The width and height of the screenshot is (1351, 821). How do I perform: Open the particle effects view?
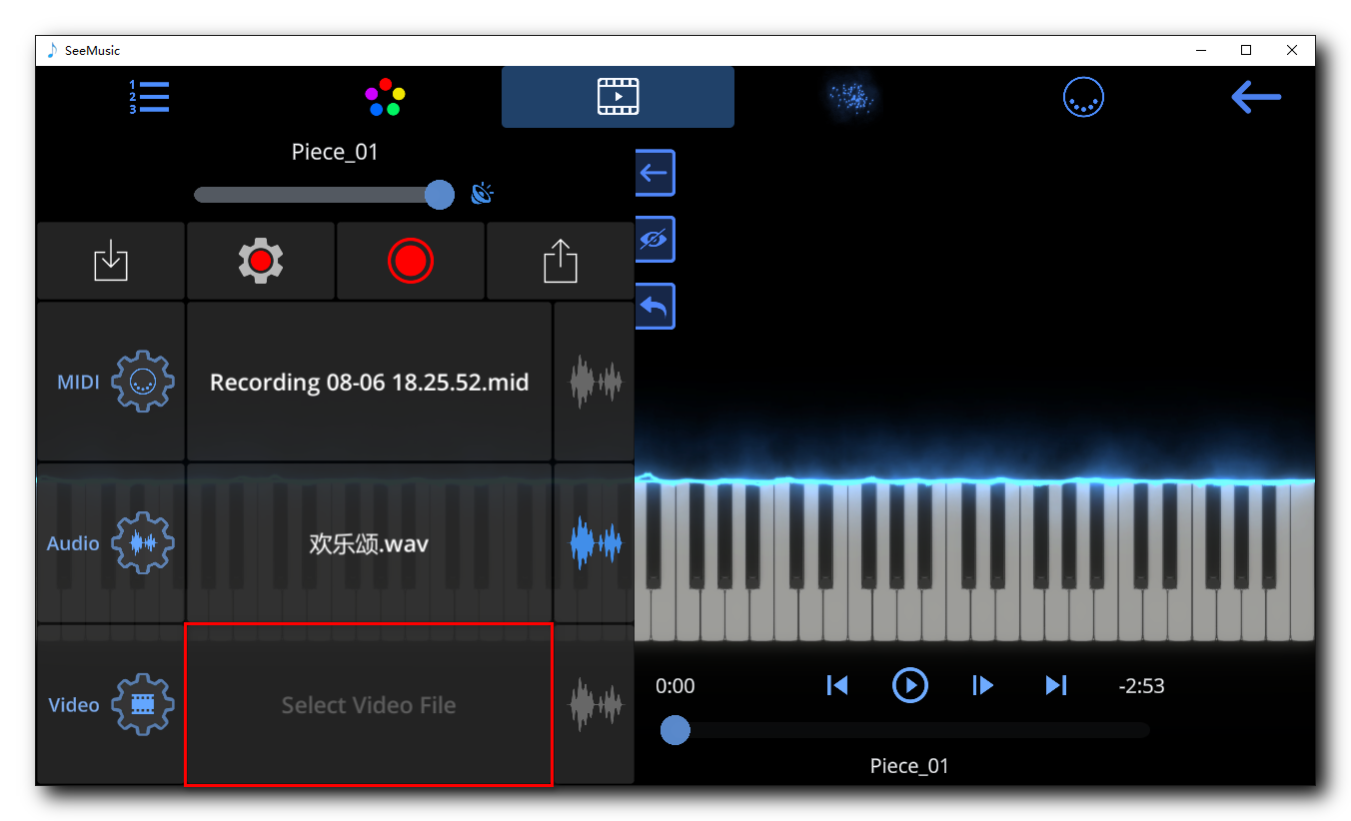[x=851, y=96]
